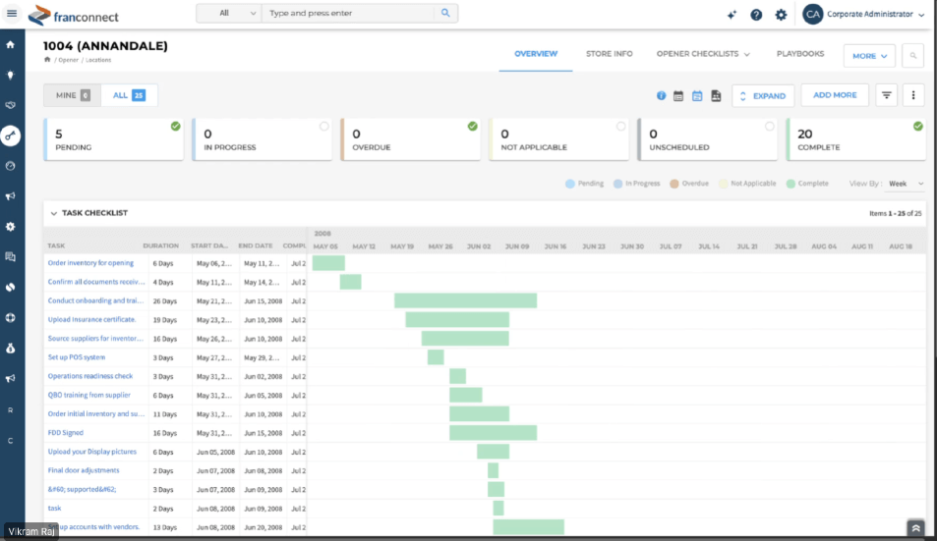Click the Home icon in the sidebar
This screenshot has width=937, height=541.
tap(11, 44)
